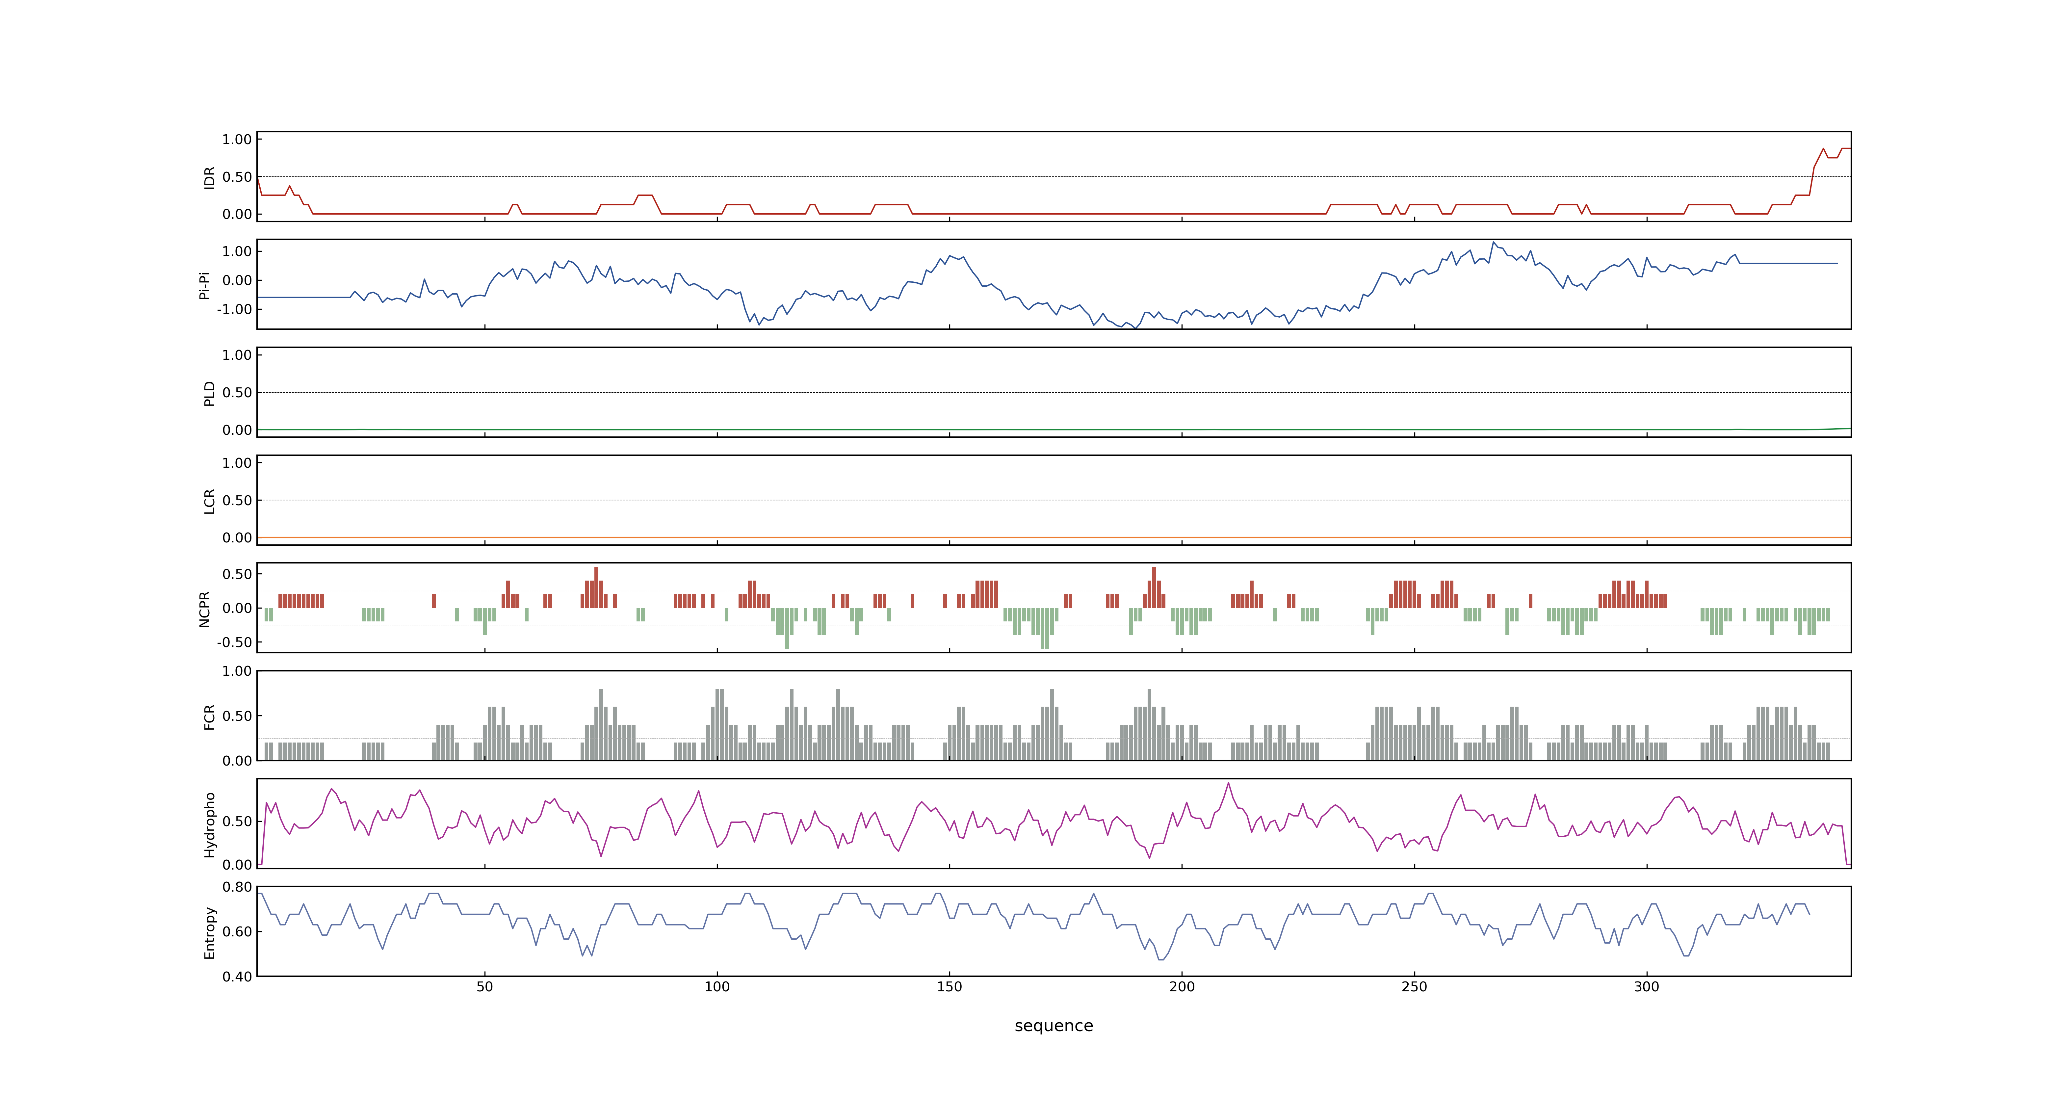Click the Entropy y-axis label

click(x=209, y=932)
